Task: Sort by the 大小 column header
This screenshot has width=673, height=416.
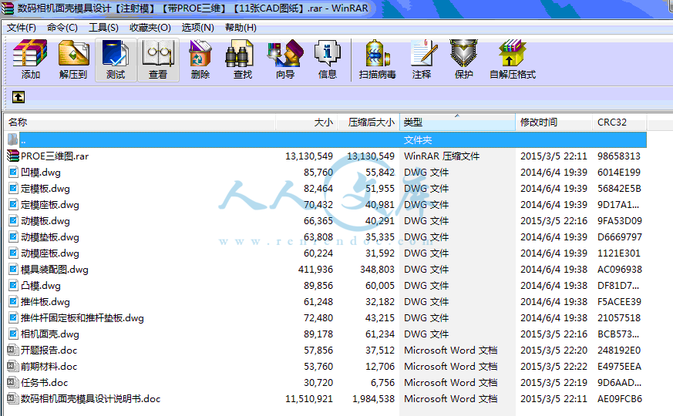Action: [x=307, y=122]
